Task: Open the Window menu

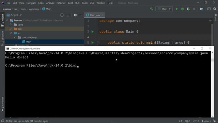Action: tap(101, 3)
